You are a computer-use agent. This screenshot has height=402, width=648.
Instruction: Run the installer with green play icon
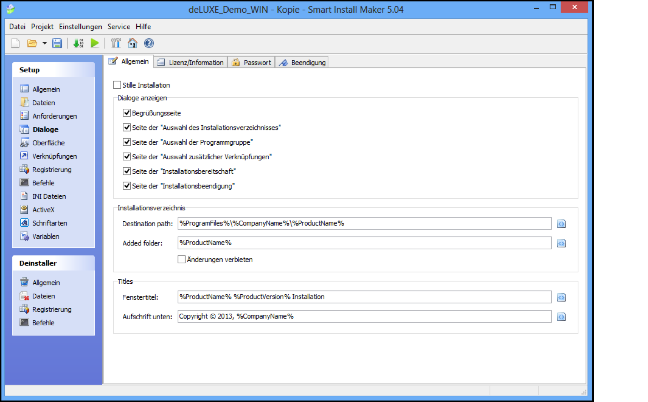pyautogui.click(x=95, y=43)
